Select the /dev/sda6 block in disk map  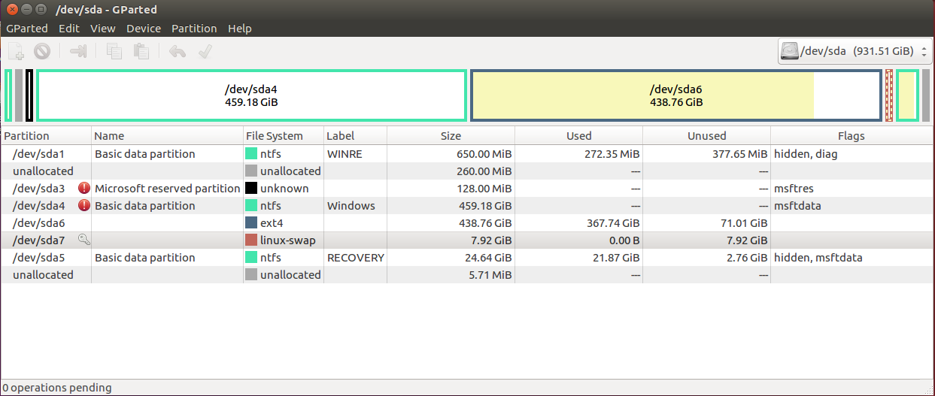(x=676, y=95)
